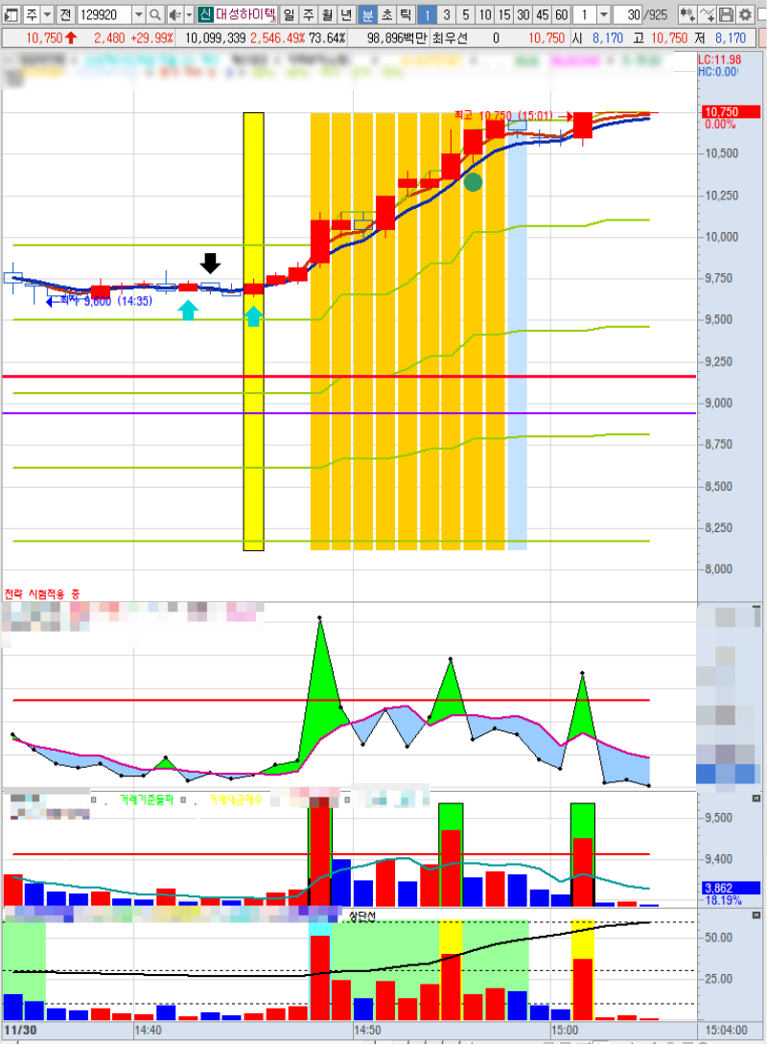Click the magnifier stock search icon

[155, 14]
